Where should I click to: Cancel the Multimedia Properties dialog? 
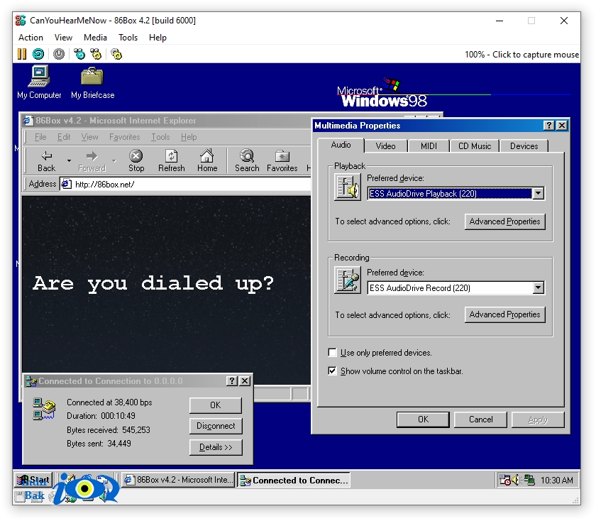point(480,419)
